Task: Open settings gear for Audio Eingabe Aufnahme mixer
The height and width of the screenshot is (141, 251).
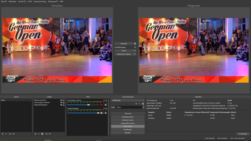Action: [106, 105]
